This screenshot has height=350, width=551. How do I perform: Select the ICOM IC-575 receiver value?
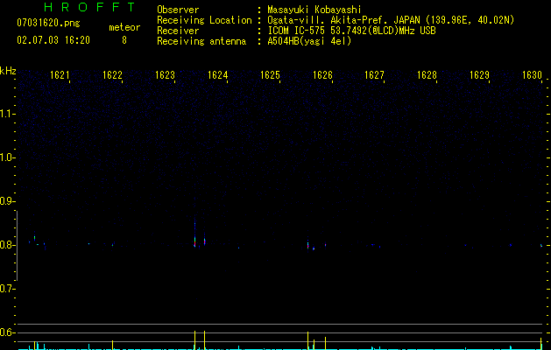click(351, 31)
